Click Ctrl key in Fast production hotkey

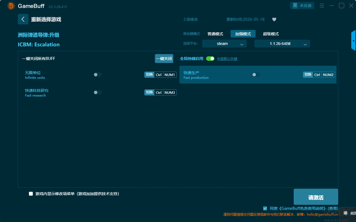(x=317, y=75)
